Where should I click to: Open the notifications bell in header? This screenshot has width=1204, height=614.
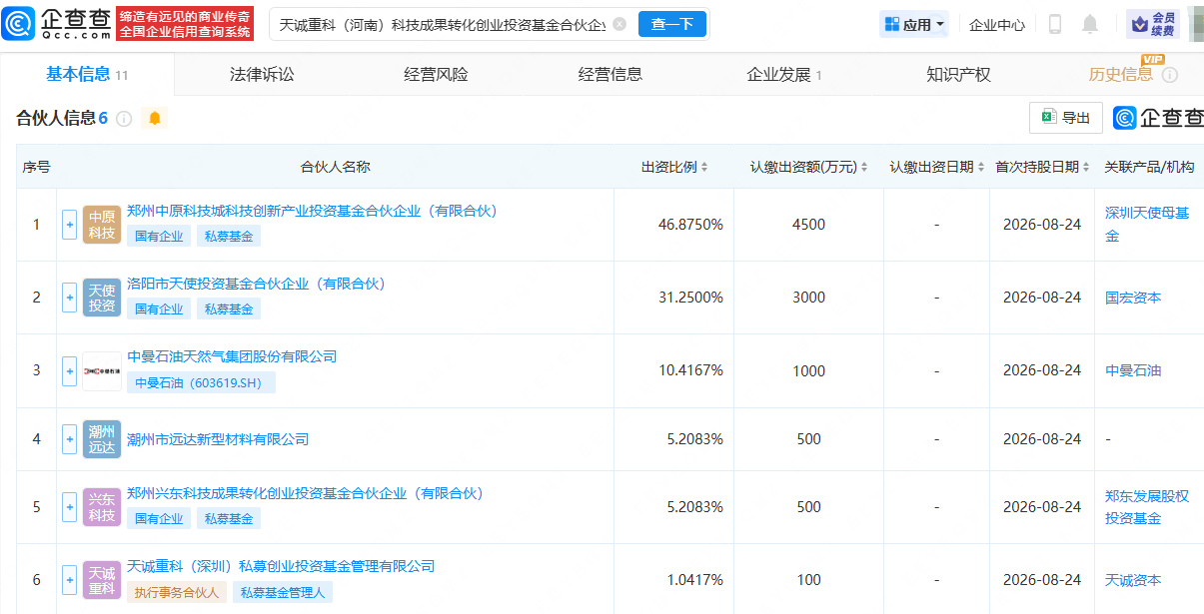coord(1090,24)
